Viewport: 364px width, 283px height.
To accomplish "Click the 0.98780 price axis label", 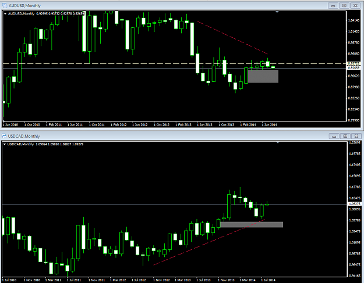I will (x=354, y=42).
